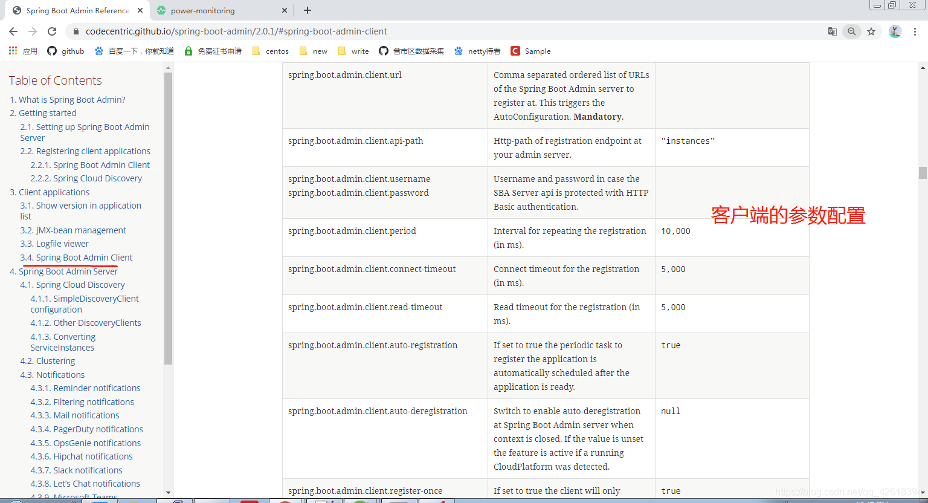Open '3.3. Logfile viewer' section
928x503 pixels.
pos(54,244)
